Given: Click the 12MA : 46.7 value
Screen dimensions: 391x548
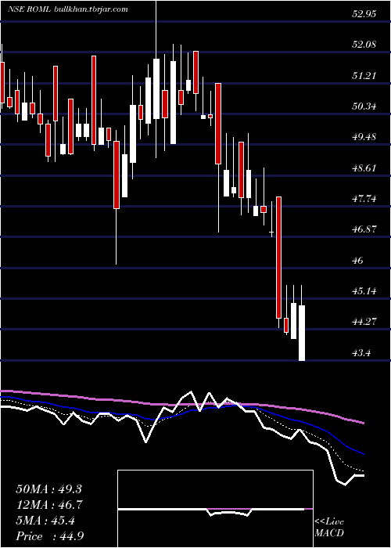Looking at the screenshot, I should [48, 505].
